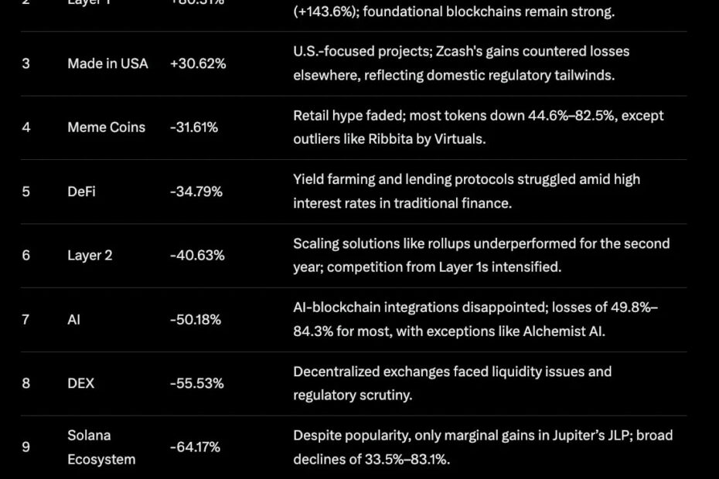This screenshot has width=719, height=479.
Task: Select the Meme Coins row label
Action: point(106,127)
